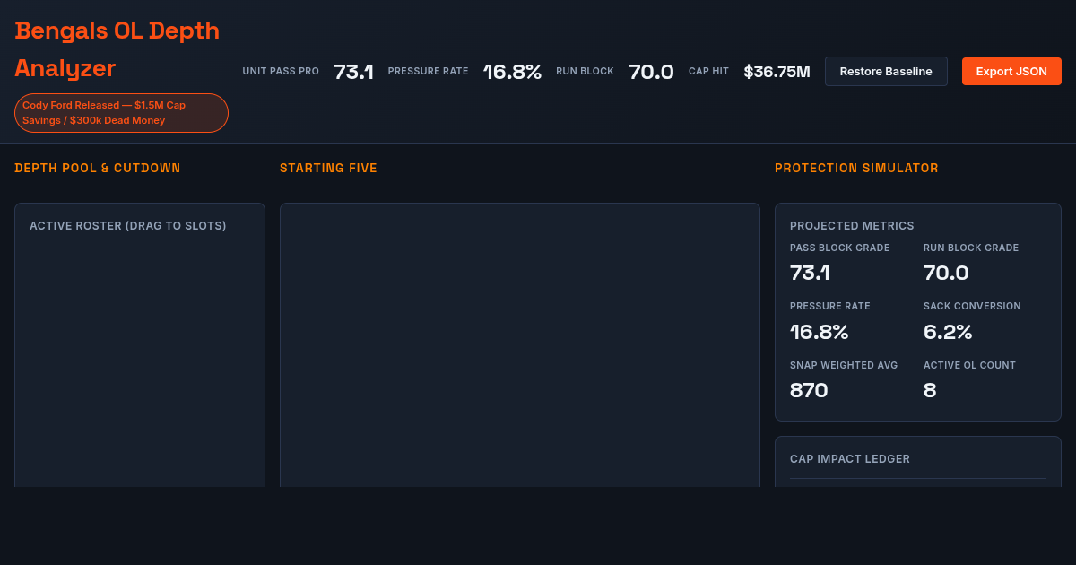Click the Restore Baseline button
This screenshot has height=565, width=1076.
point(886,72)
